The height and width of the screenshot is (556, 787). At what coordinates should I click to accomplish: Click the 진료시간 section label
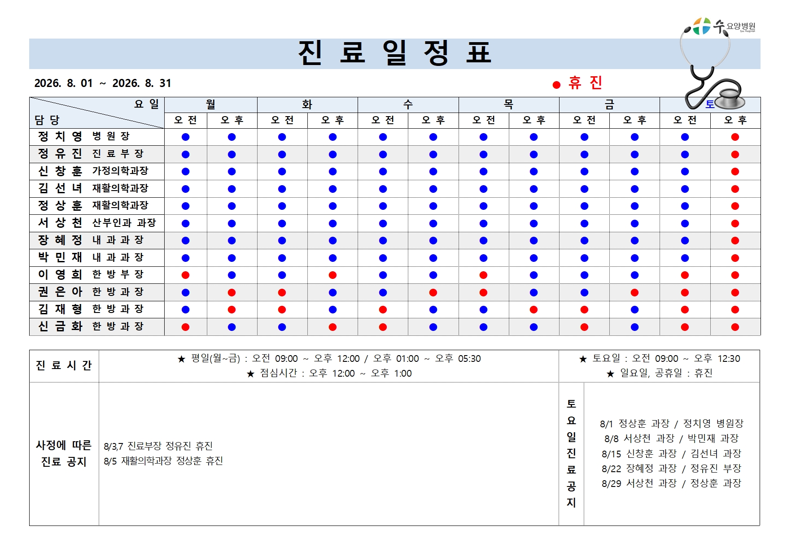tap(64, 365)
